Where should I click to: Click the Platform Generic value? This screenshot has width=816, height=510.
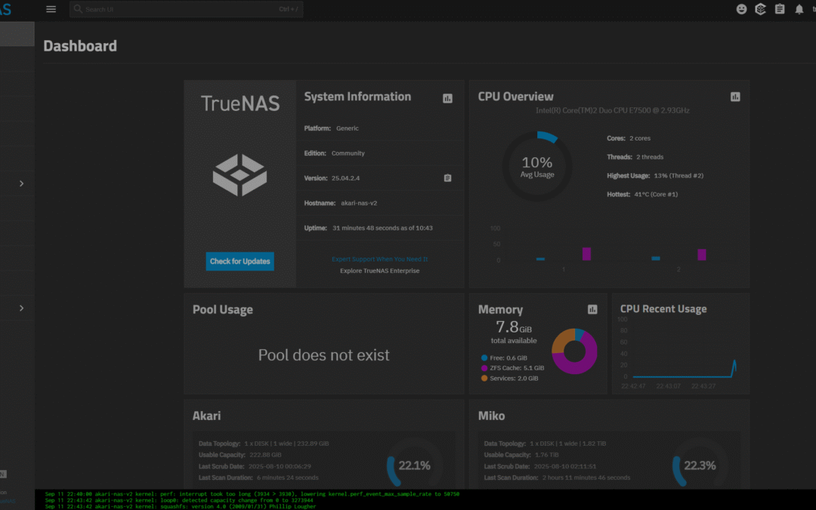tap(347, 128)
